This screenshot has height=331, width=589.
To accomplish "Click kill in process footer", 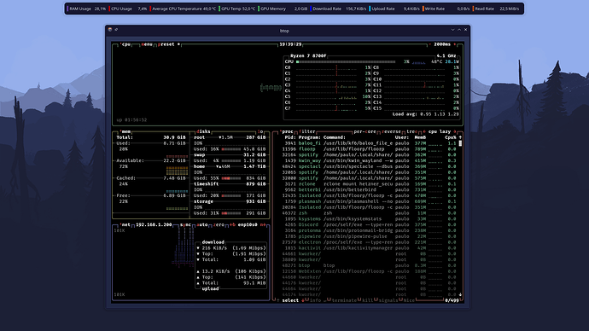I will [367, 300].
